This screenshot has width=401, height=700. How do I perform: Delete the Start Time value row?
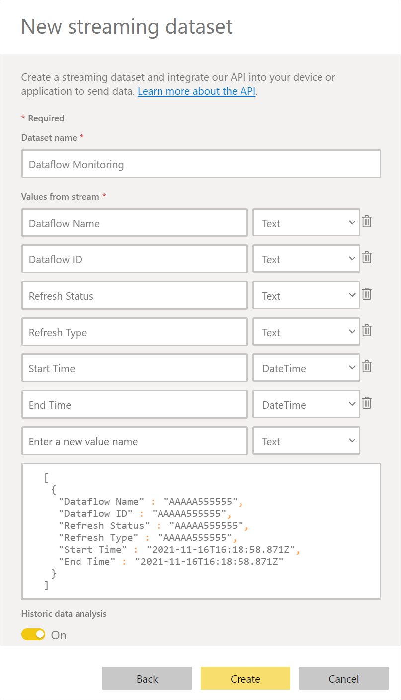[367, 366]
